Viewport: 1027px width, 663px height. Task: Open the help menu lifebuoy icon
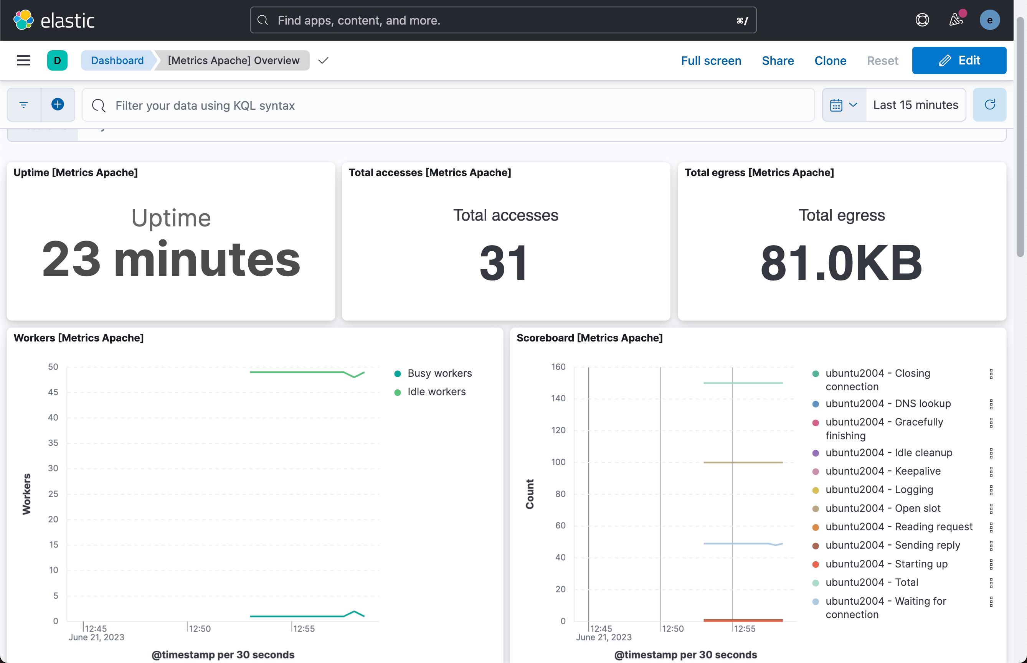(x=922, y=20)
